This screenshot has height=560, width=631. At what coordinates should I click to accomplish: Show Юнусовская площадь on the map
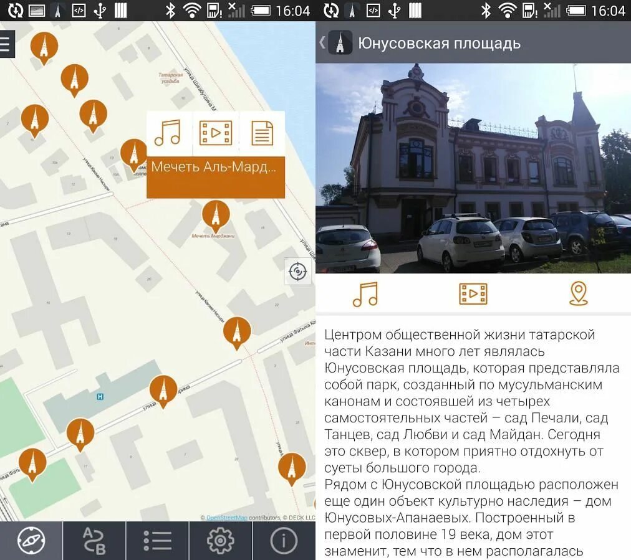pos(579,293)
